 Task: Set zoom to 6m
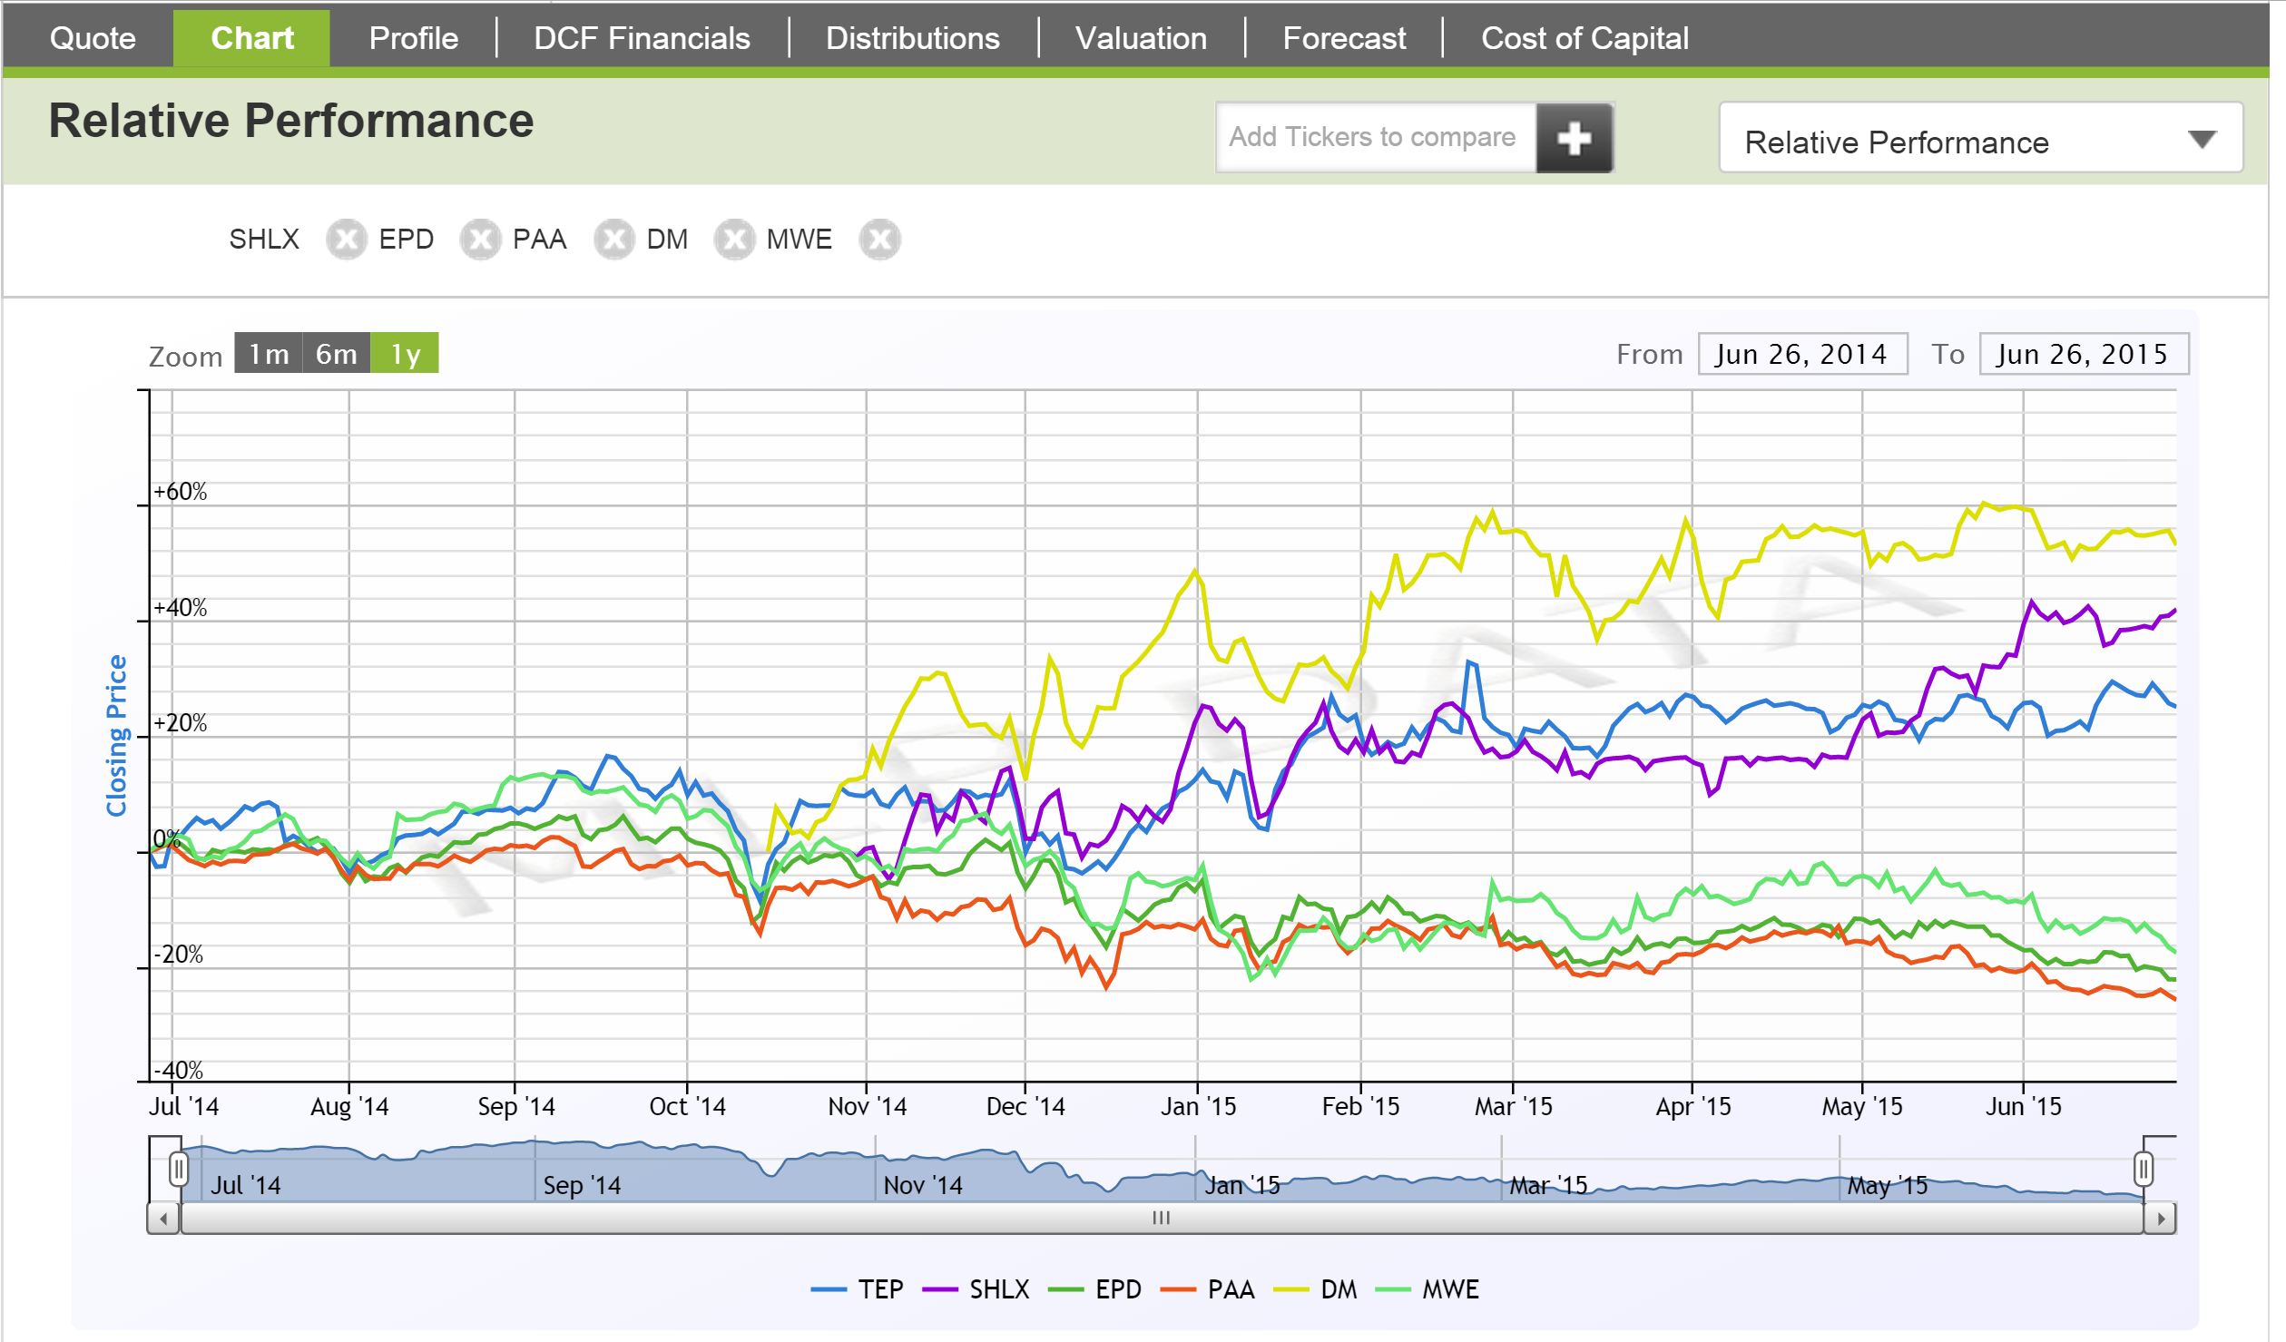coord(336,354)
